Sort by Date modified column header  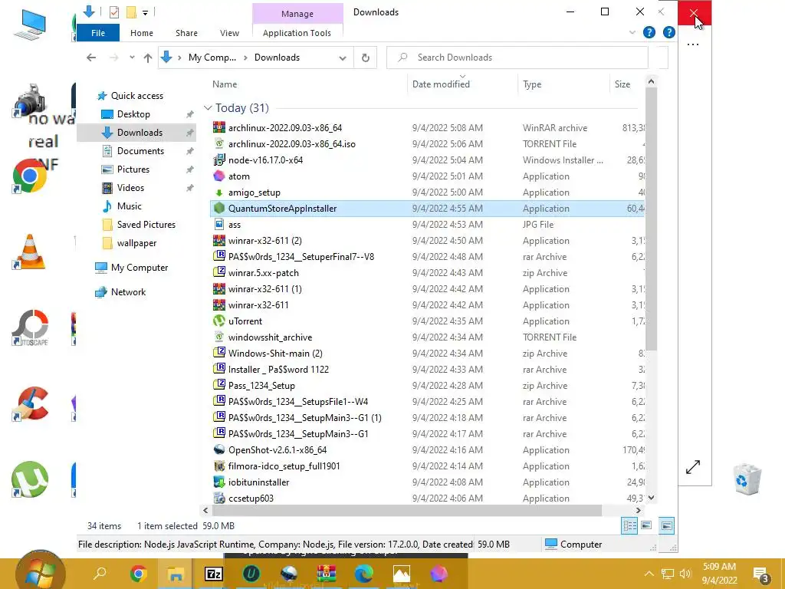(441, 84)
